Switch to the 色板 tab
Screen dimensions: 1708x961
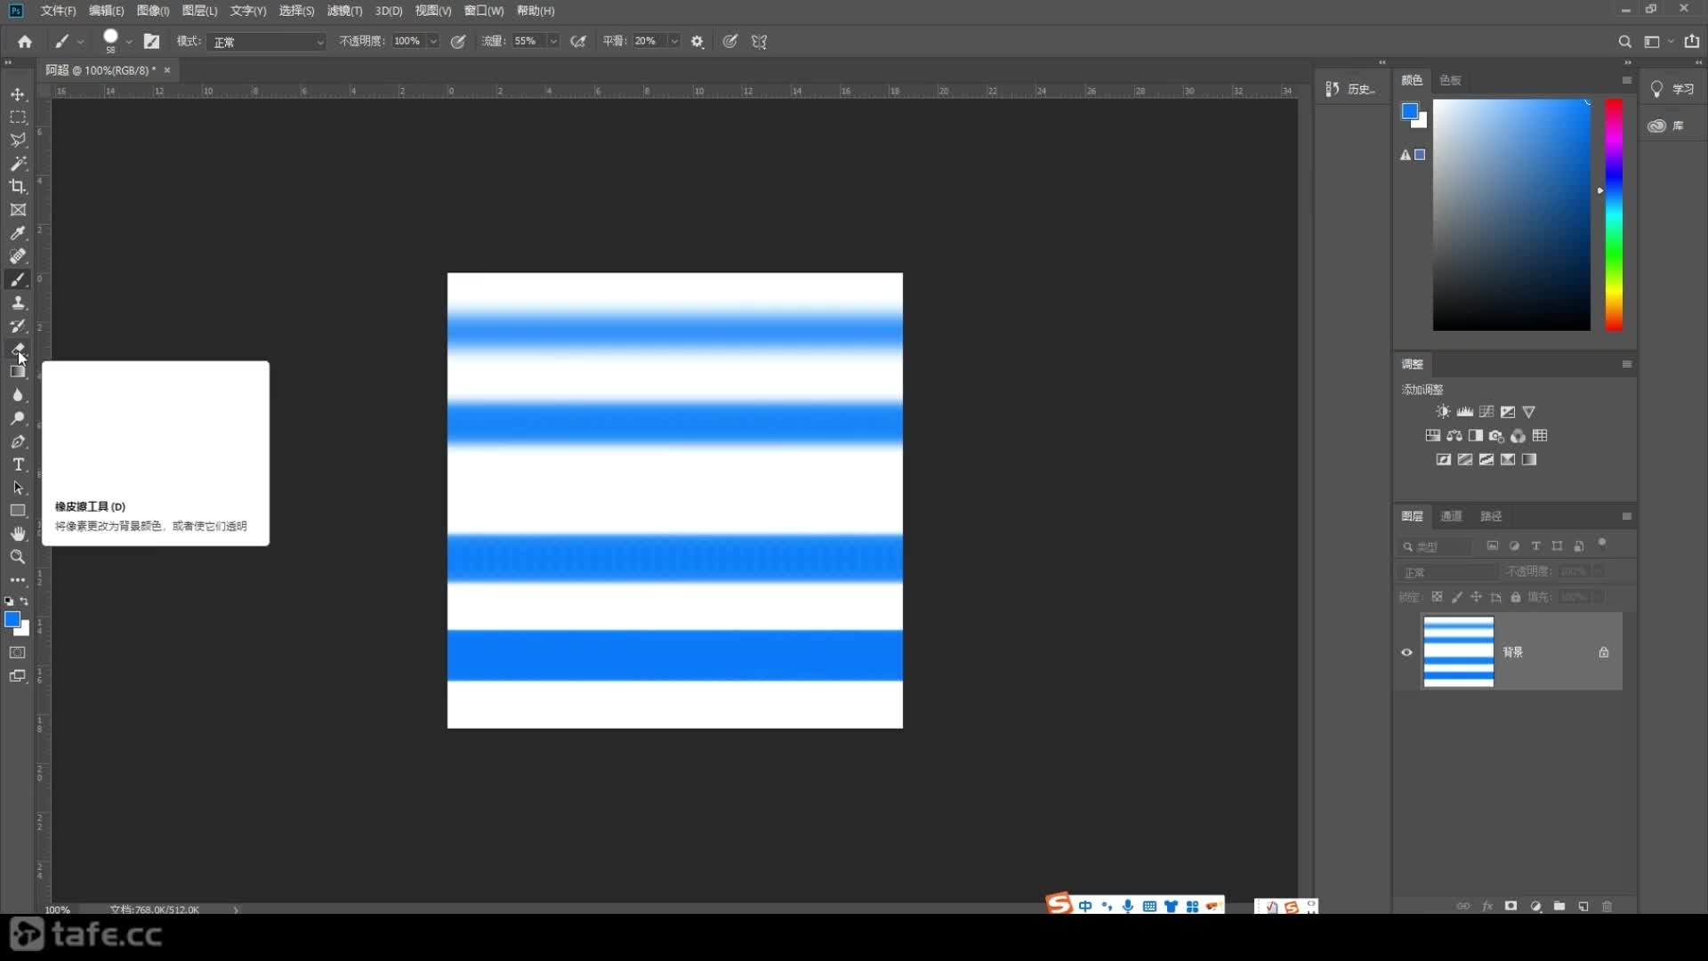(x=1450, y=80)
